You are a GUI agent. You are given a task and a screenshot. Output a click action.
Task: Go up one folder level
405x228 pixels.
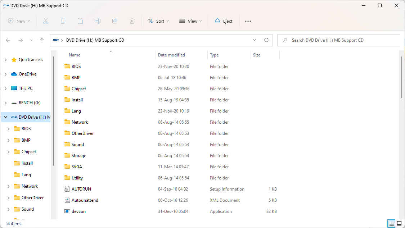pos(42,40)
